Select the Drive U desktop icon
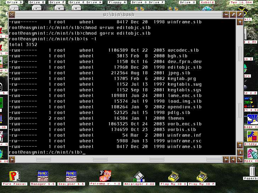258x193 pixels. [x=187, y=2]
